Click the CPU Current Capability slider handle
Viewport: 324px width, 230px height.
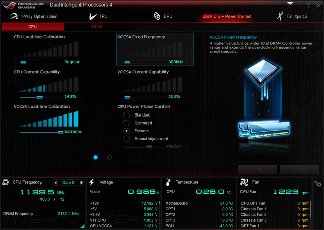(39, 97)
